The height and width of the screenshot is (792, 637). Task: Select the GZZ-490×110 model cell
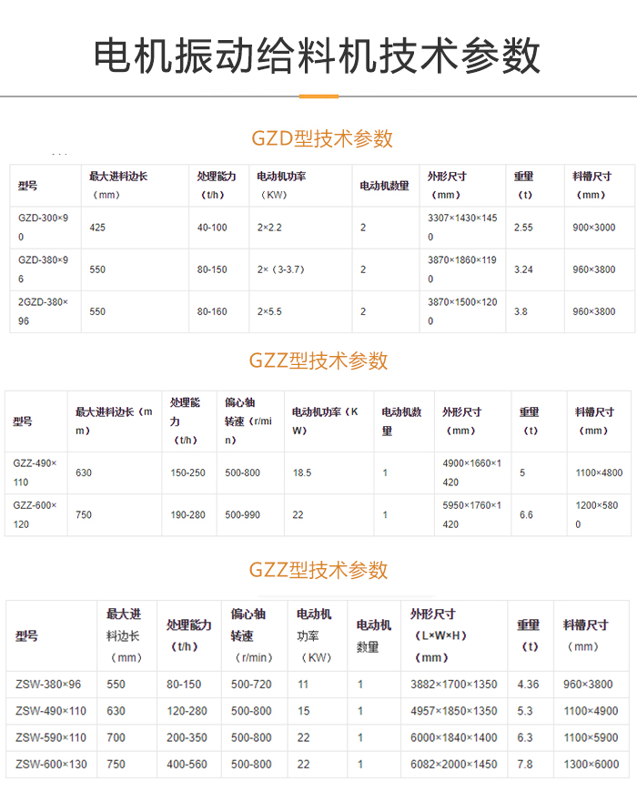click(x=35, y=472)
